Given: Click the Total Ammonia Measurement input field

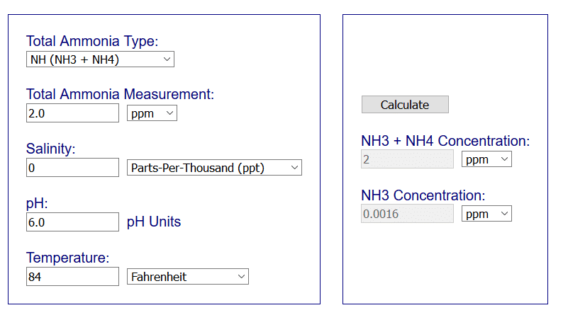Looking at the screenshot, I should (72, 113).
